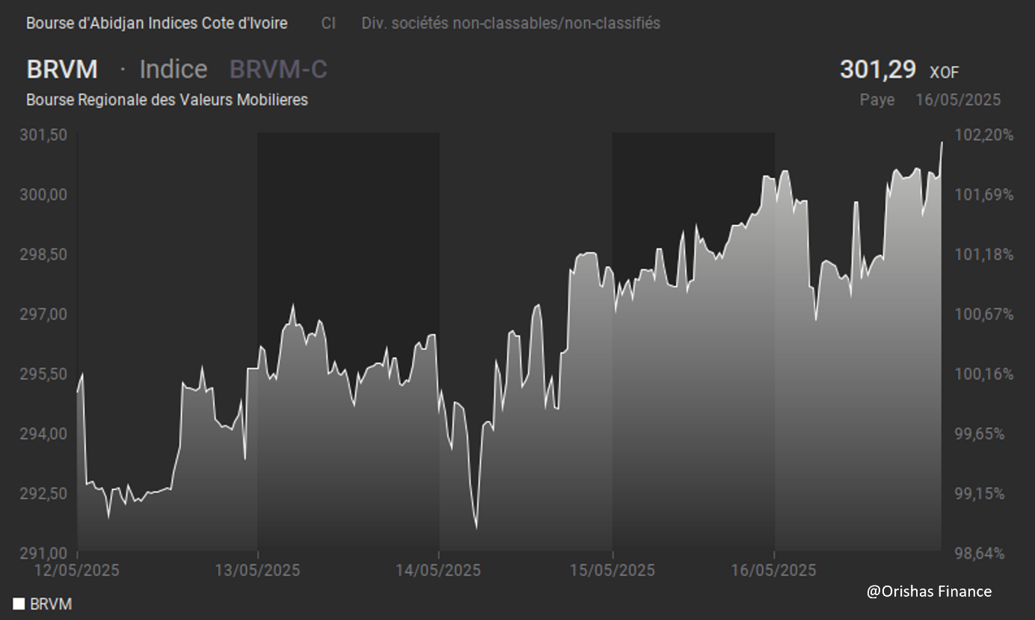Image resolution: width=1035 pixels, height=620 pixels.
Task: Select the 'Bourse d'Abidjan Indices Cote d'Ivoire' header
Action: [156, 23]
